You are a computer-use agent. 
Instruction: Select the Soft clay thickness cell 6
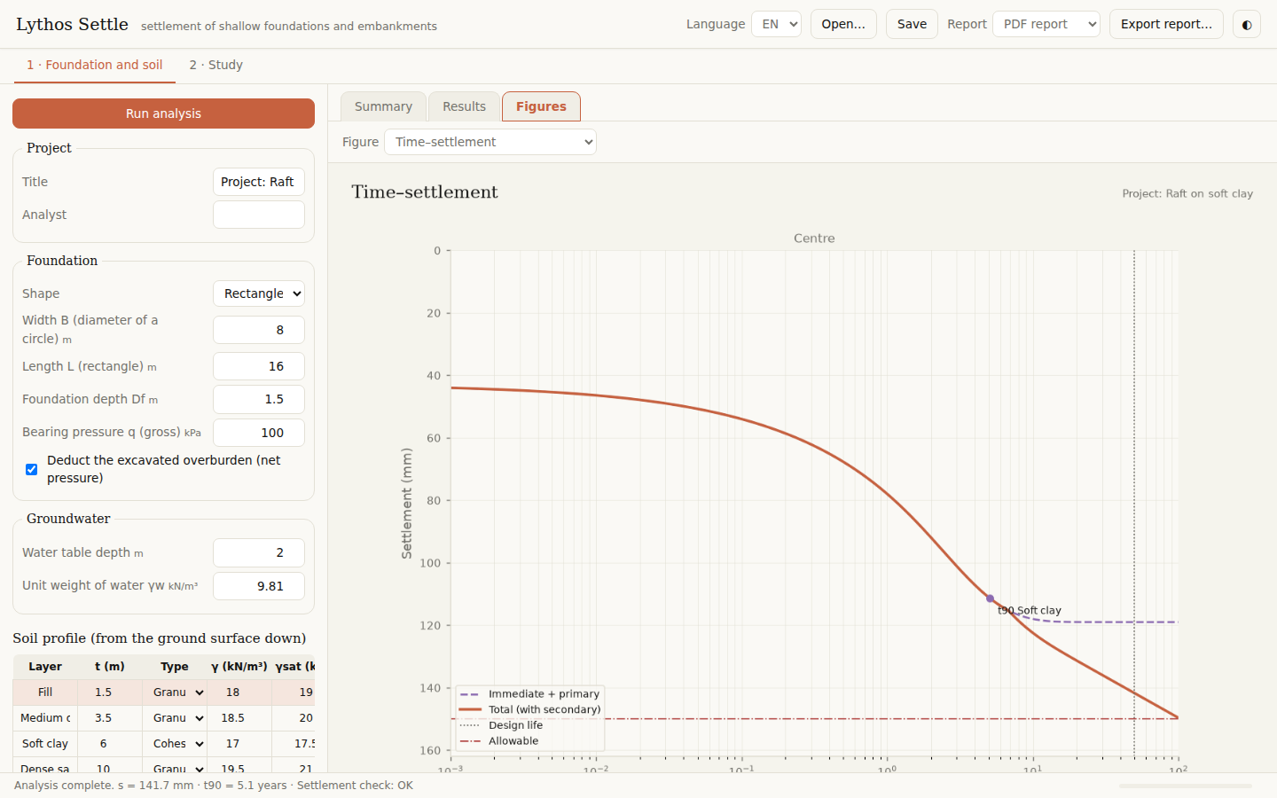110,744
